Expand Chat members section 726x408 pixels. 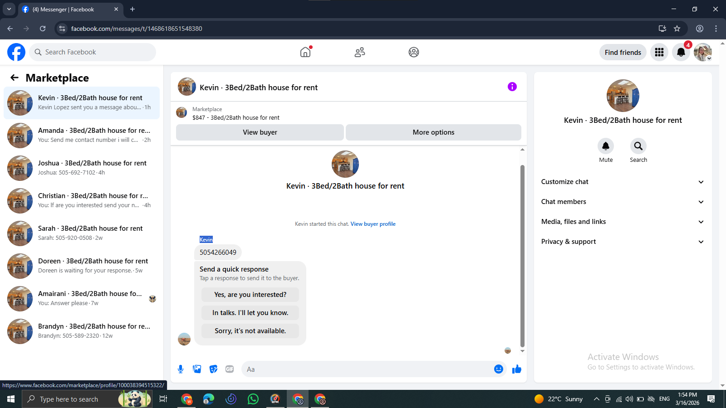[x=623, y=202]
